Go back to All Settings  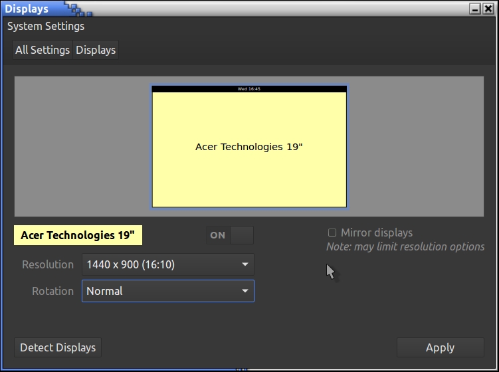43,50
